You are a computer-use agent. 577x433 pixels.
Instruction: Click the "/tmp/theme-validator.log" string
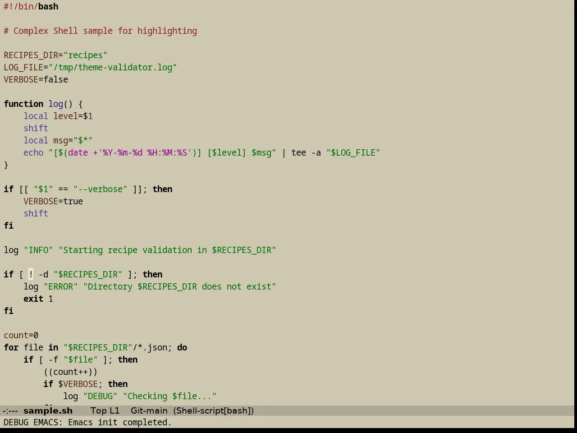tap(113, 67)
